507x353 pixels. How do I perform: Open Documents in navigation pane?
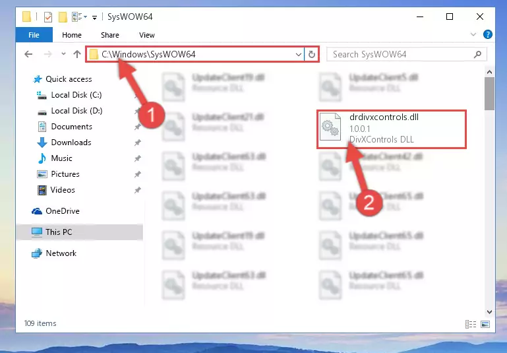point(71,127)
